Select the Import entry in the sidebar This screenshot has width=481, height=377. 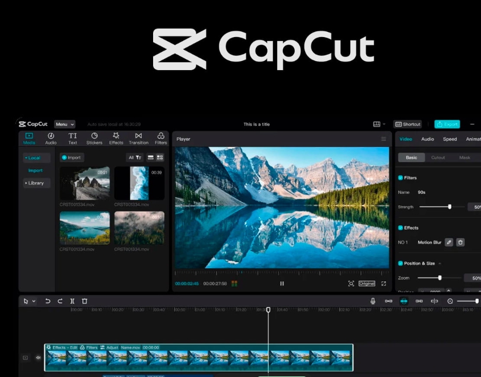pos(35,171)
